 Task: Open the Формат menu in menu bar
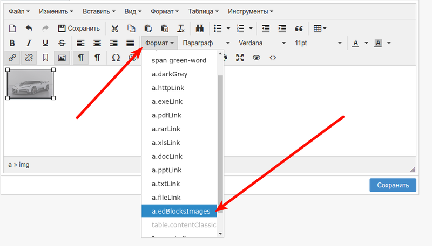click(165, 11)
